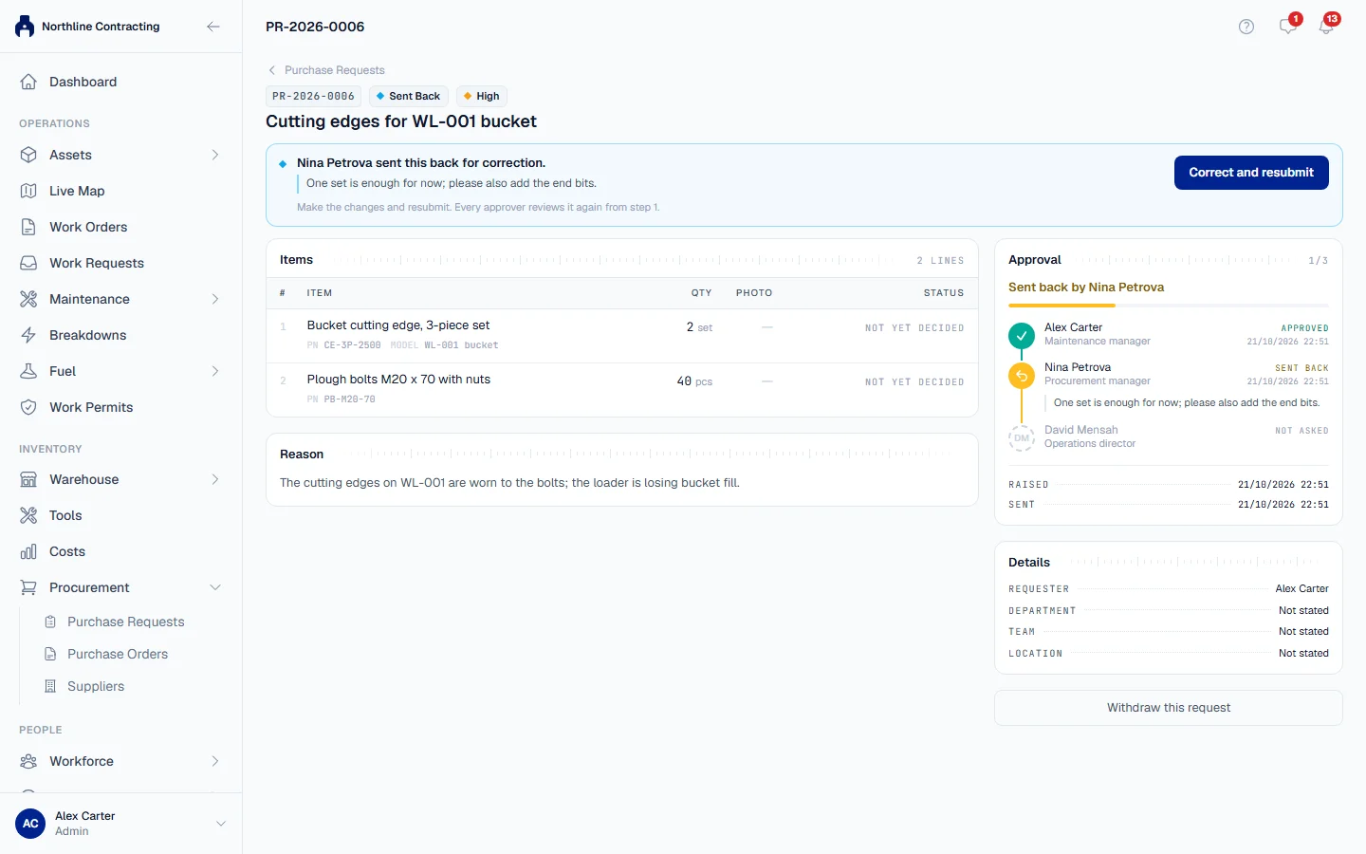Click the Suppliers building icon
Viewport: 1366px width, 854px height.
(x=50, y=686)
